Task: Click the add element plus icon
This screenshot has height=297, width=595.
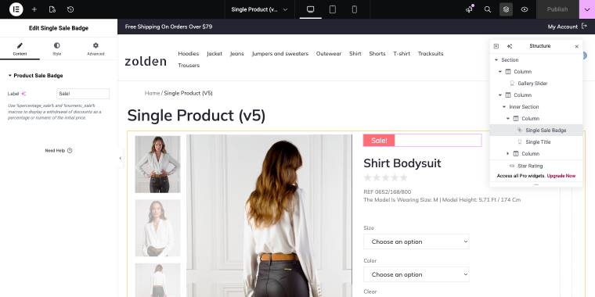Action: (x=34, y=9)
